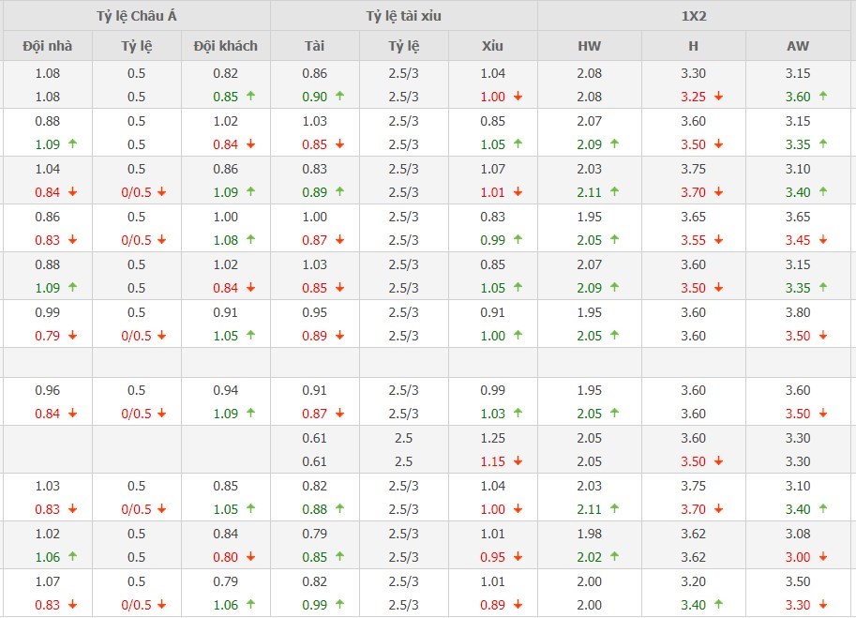Screen dimensions: 856x618
Task: Click the Xỉu column header
Action: pos(492,46)
